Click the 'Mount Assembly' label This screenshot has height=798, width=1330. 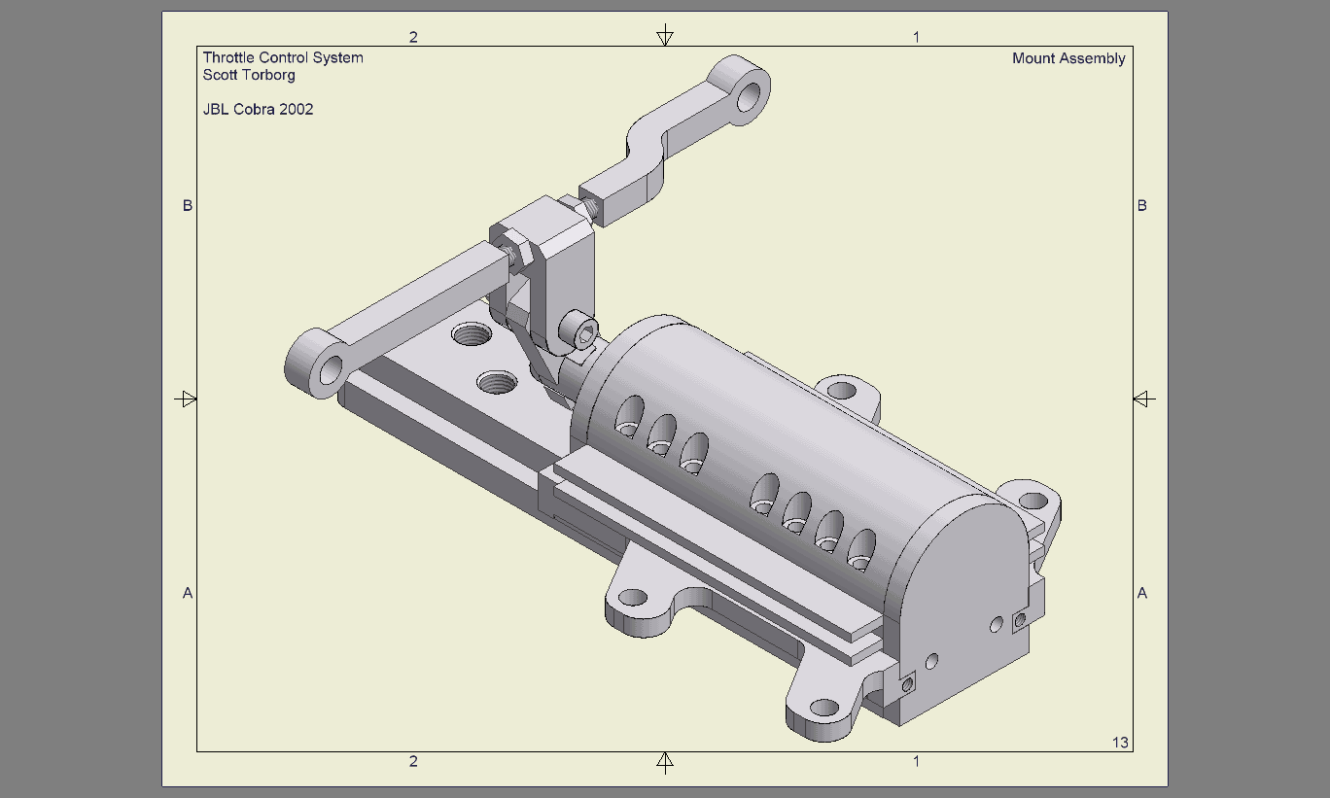pyautogui.click(x=1068, y=58)
